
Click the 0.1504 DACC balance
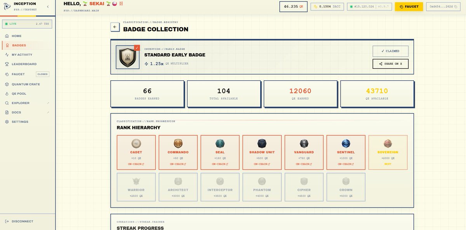click(327, 7)
